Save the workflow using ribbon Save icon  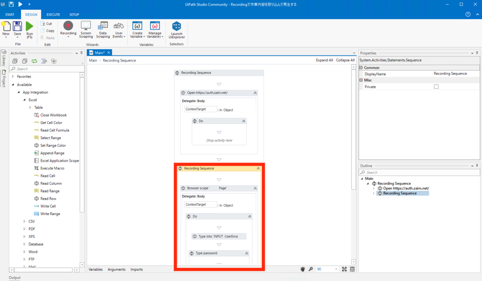pyautogui.click(x=17, y=30)
